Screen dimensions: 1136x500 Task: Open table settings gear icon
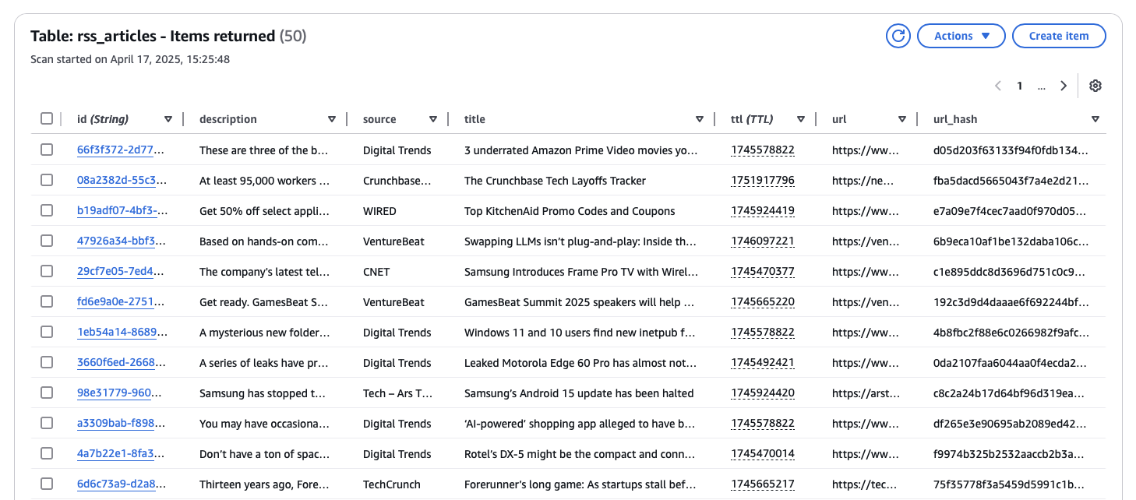pyautogui.click(x=1095, y=86)
